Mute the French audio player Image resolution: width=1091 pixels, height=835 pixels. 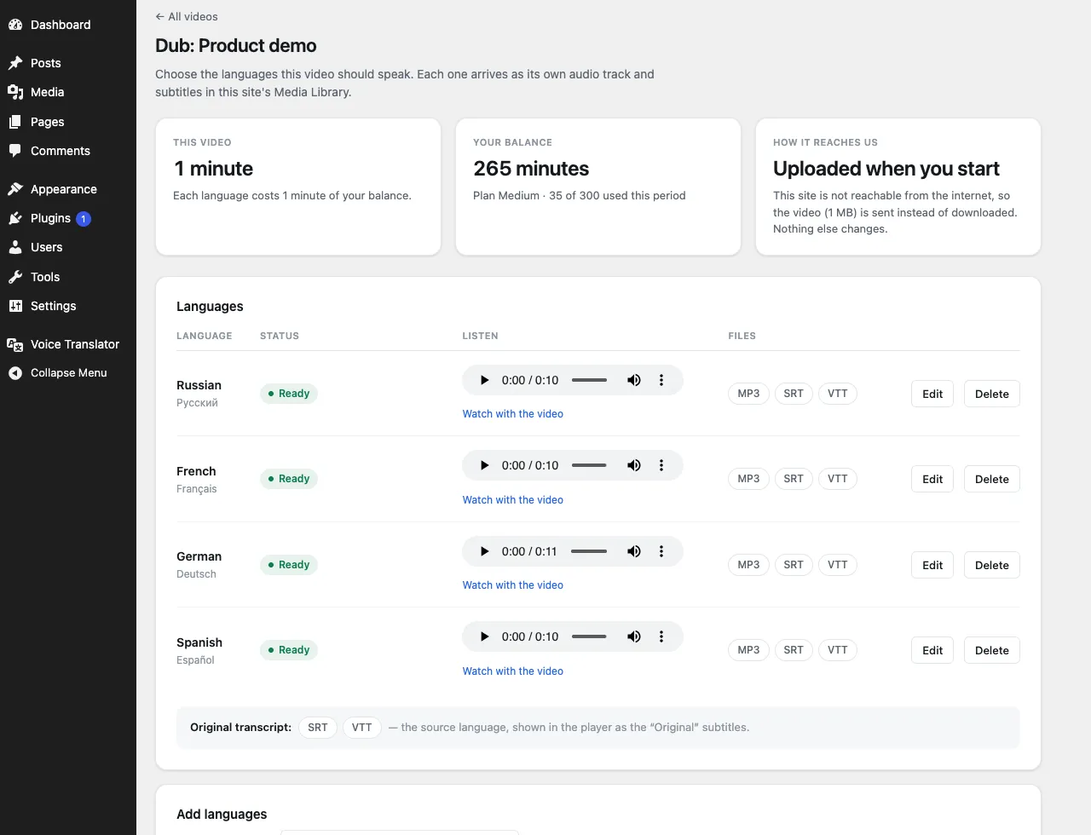pos(634,465)
